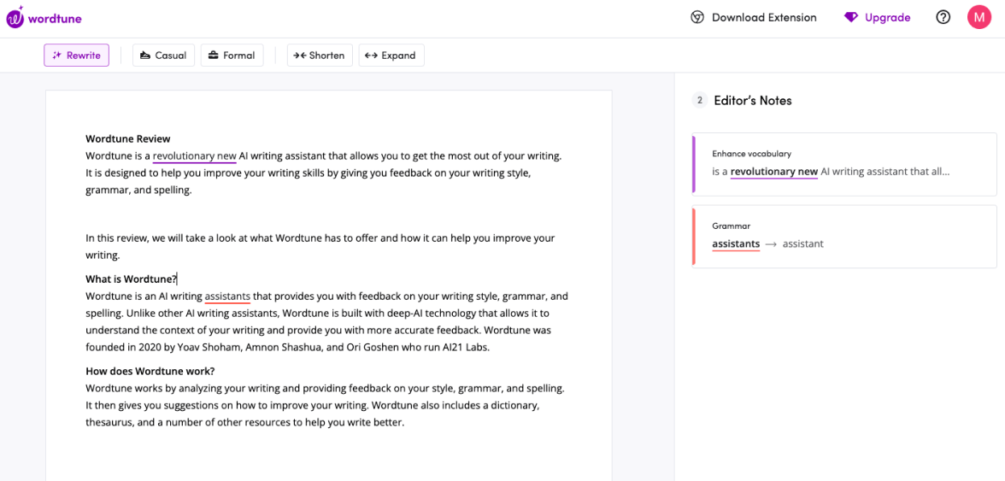This screenshot has width=1005, height=481.
Task: Click the Chrome icon beside Download Extension
Action: coord(697,17)
